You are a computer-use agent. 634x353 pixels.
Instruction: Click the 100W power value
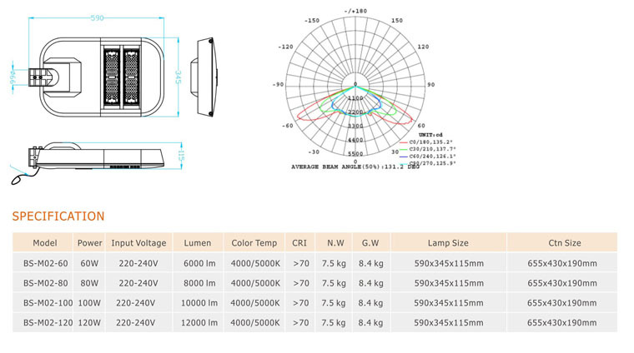(89, 303)
